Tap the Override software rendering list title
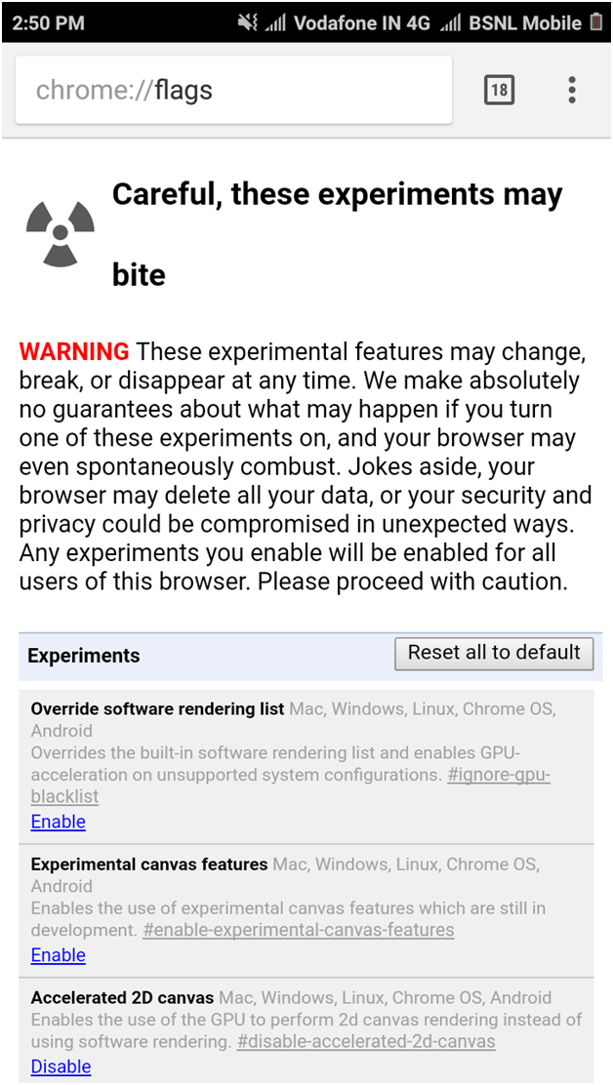 [x=157, y=709]
